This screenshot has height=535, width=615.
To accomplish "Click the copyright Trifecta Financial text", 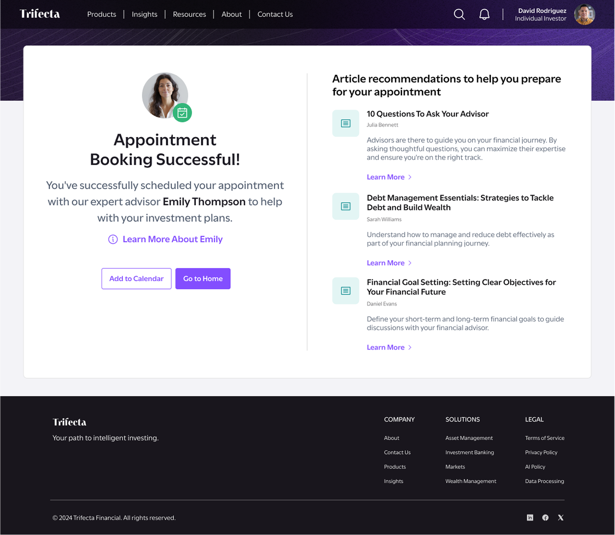I will point(114,518).
